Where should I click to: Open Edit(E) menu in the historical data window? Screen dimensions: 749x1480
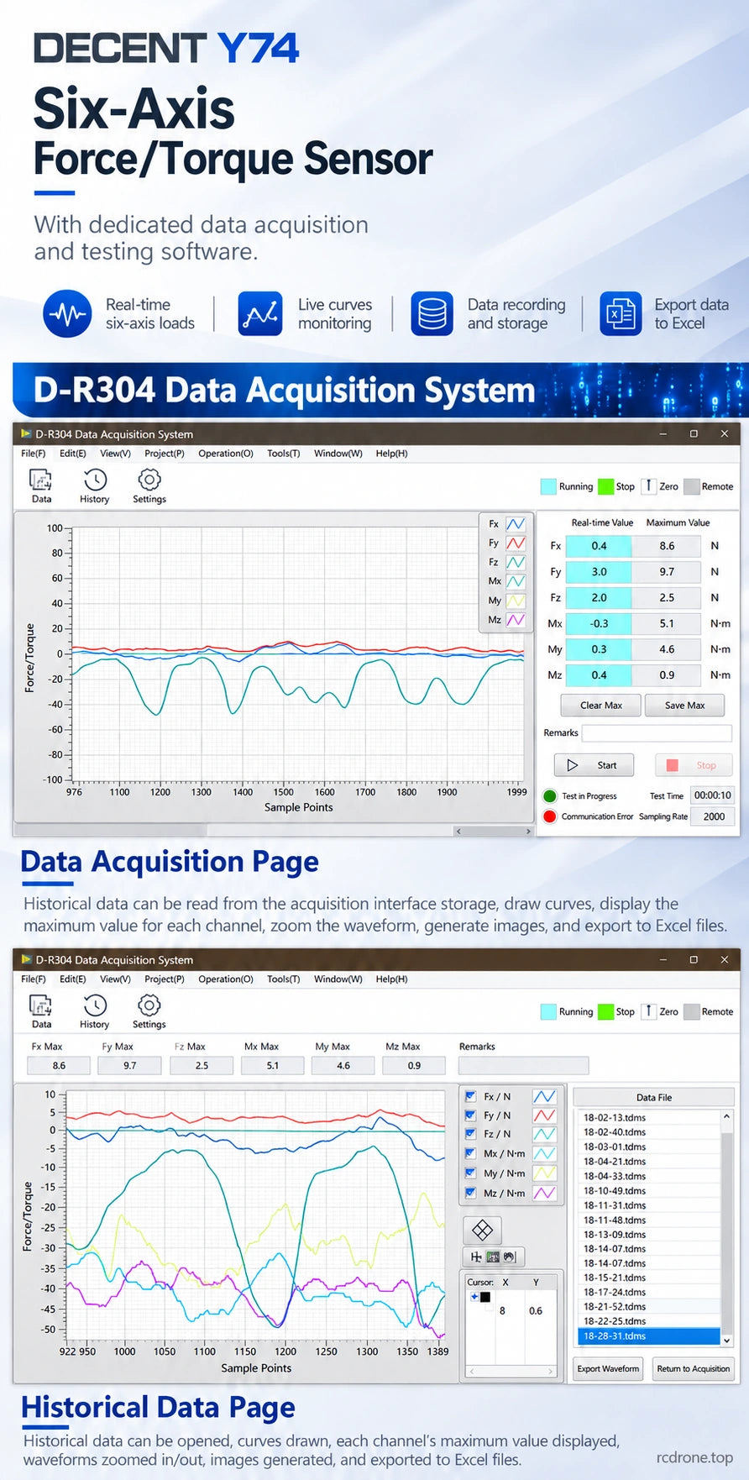tap(73, 979)
